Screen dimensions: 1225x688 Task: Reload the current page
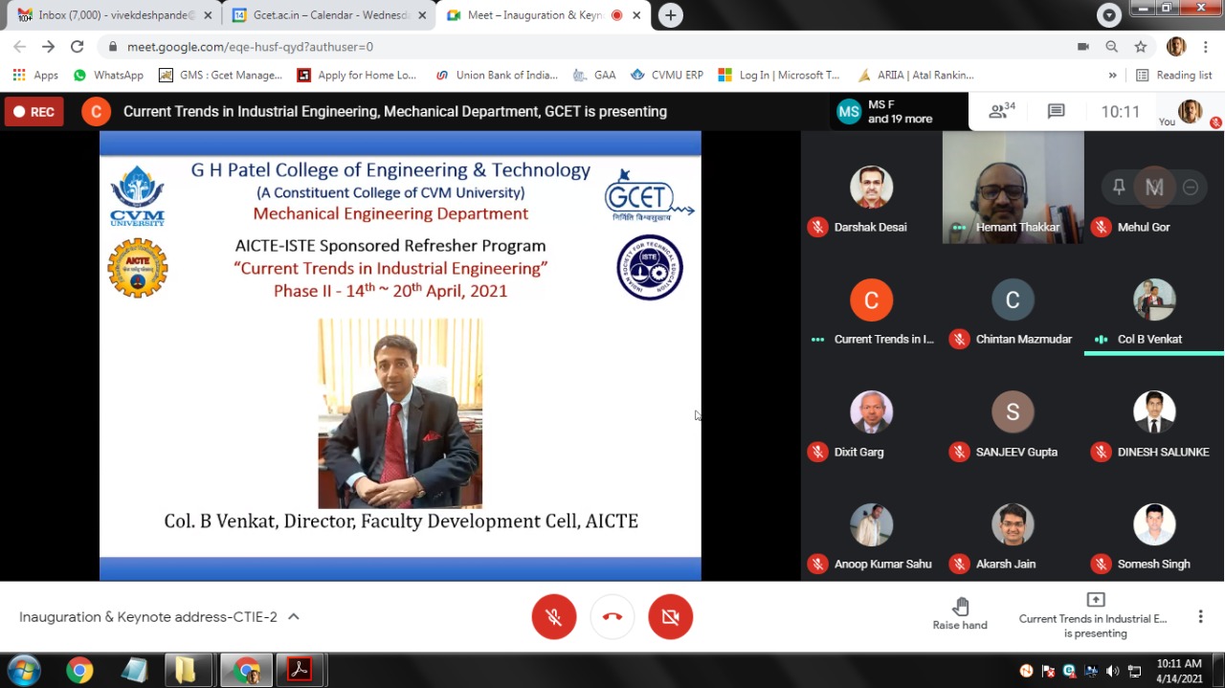coord(78,46)
